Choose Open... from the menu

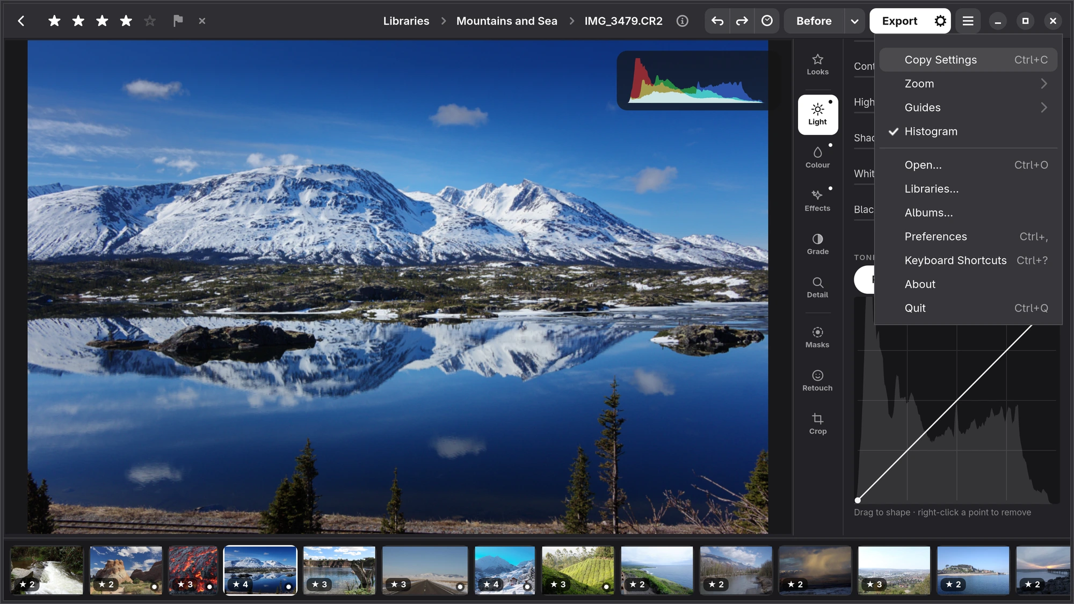(x=968, y=165)
